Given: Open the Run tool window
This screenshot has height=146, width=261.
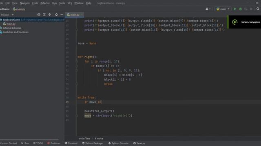Looking at the screenshot, I should (25, 143).
